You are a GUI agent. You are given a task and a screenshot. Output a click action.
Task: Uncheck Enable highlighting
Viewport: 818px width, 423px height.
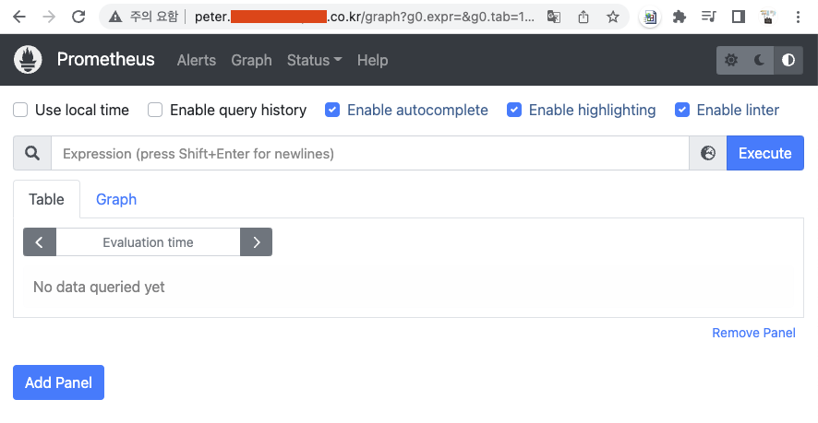click(514, 110)
